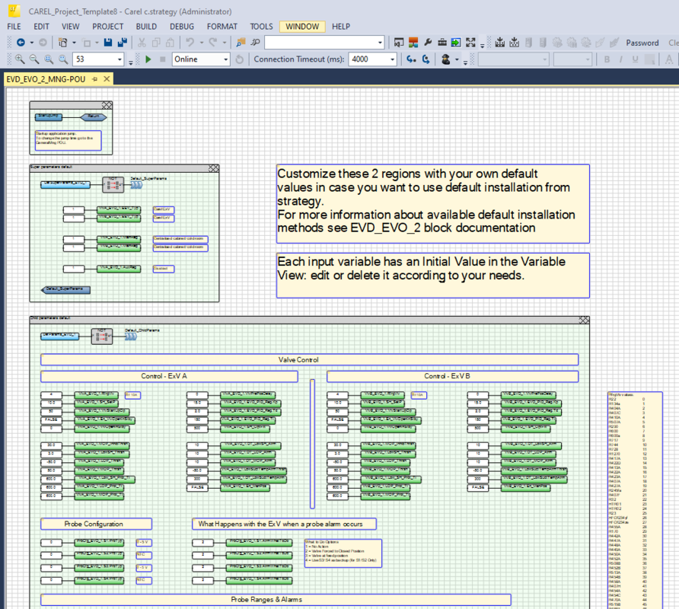Click the quick find binoculars icon

click(256, 43)
